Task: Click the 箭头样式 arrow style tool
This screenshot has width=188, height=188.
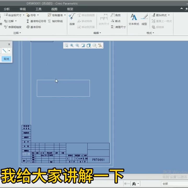Action: (159, 15)
